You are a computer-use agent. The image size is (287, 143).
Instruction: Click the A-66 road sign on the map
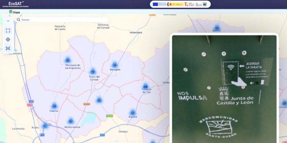(31, 101)
